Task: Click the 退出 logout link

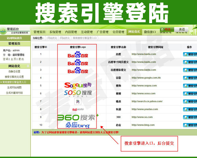Action: [21, 59]
